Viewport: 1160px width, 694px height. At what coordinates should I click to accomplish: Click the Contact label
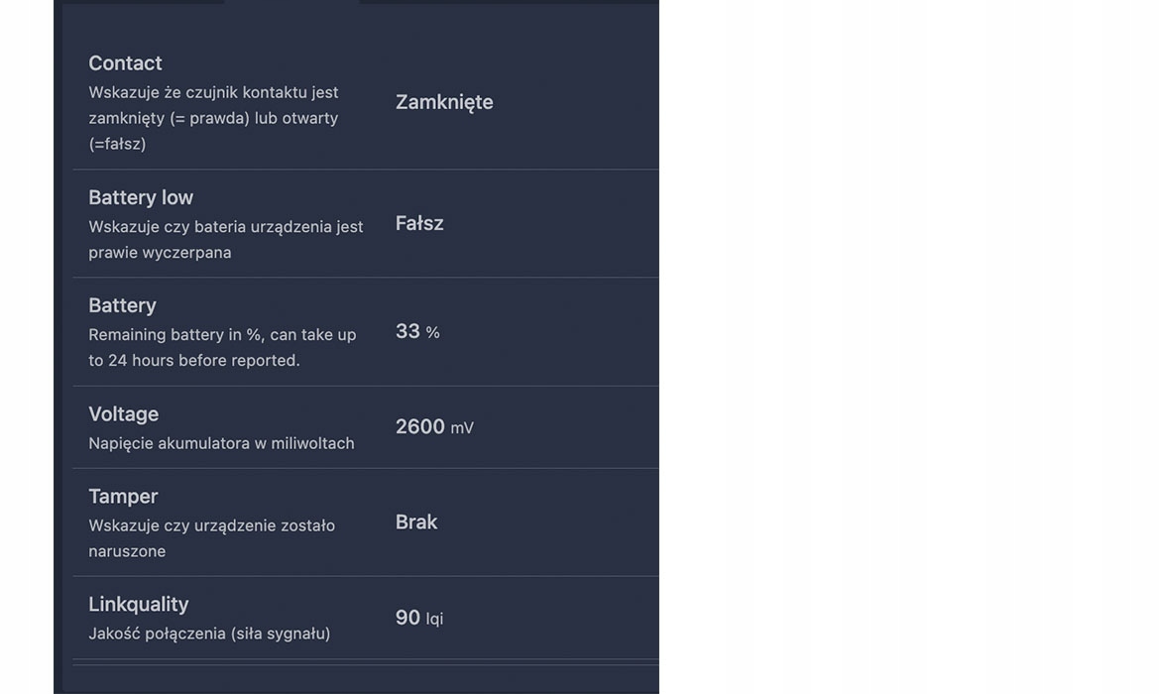coord(125,63)
